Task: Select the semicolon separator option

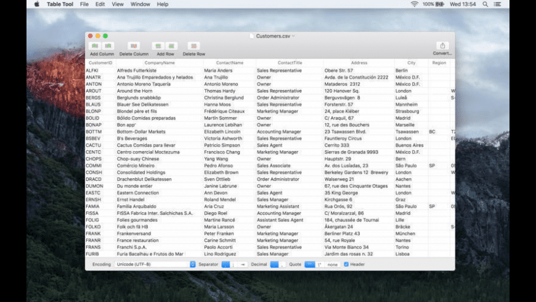Action: coord(234,264)
